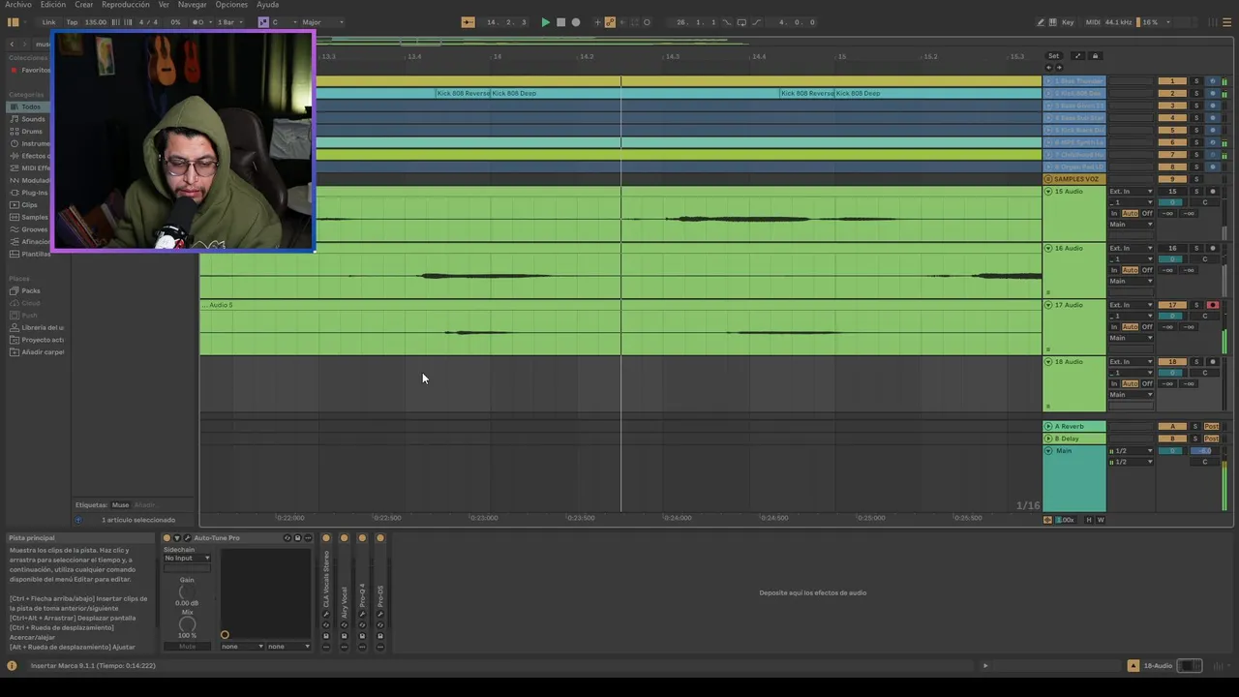Save the Pro-DS preset disk icon
Screen dimensions: 1239x697
pyautogui.click(x=380, y=636)
